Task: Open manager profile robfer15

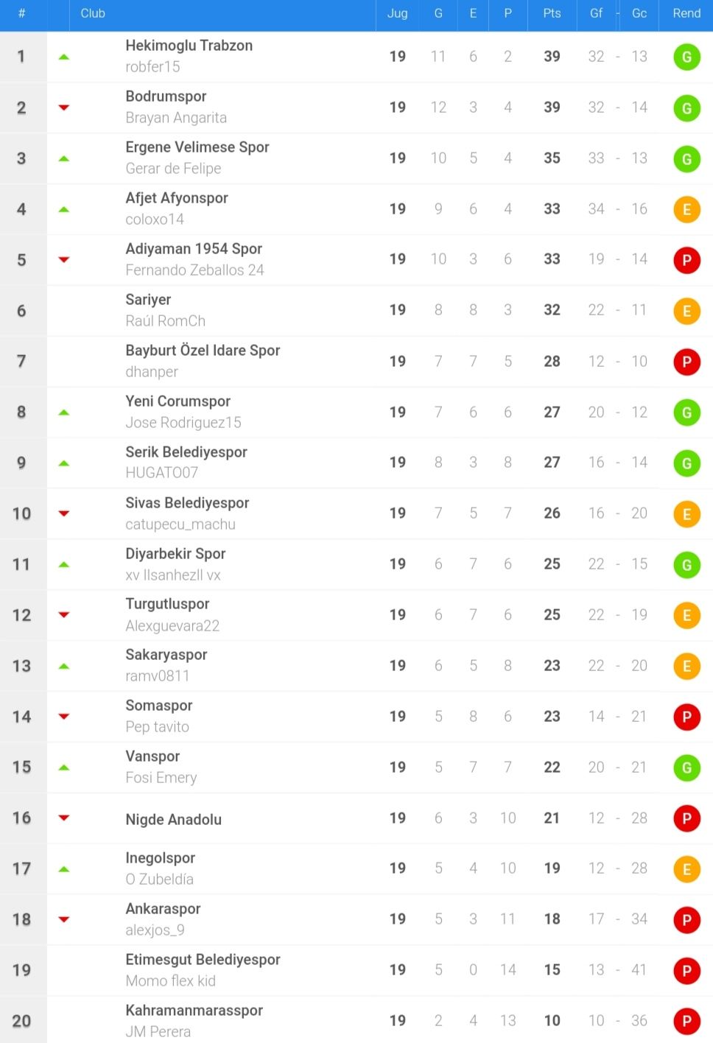Action: click(x=152, y=67)
